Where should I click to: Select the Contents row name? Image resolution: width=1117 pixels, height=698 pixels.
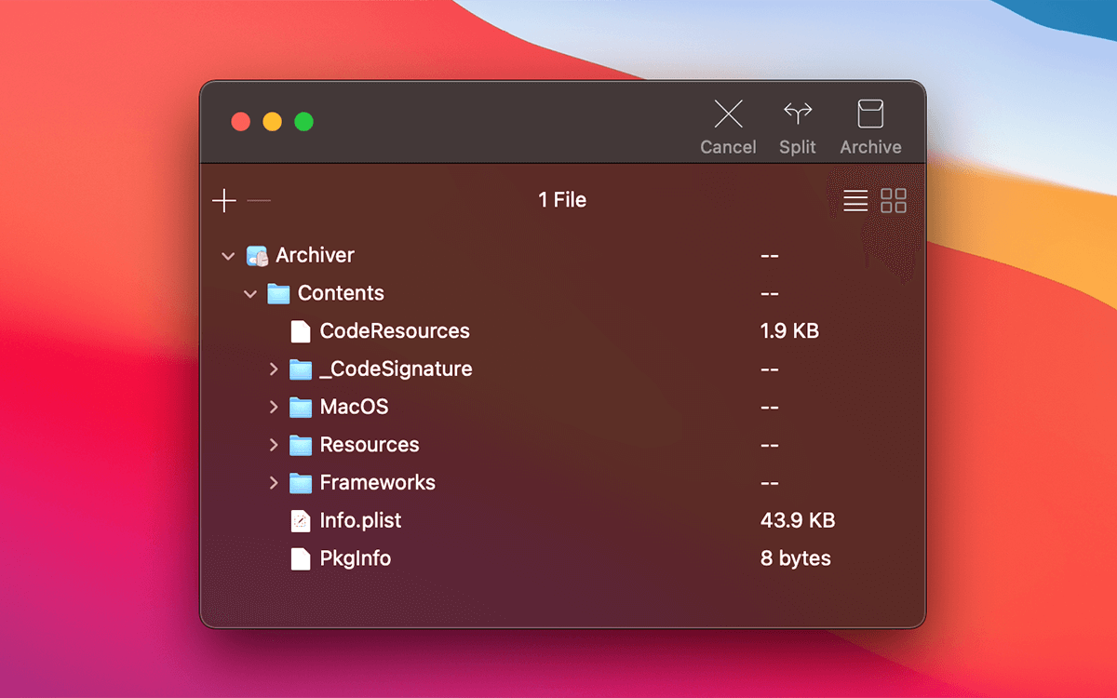coord(341,293)
